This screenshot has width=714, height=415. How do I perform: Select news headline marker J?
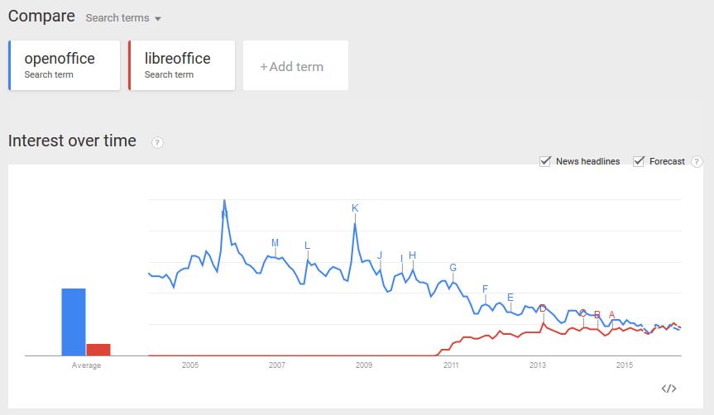[x=380, y=255]
